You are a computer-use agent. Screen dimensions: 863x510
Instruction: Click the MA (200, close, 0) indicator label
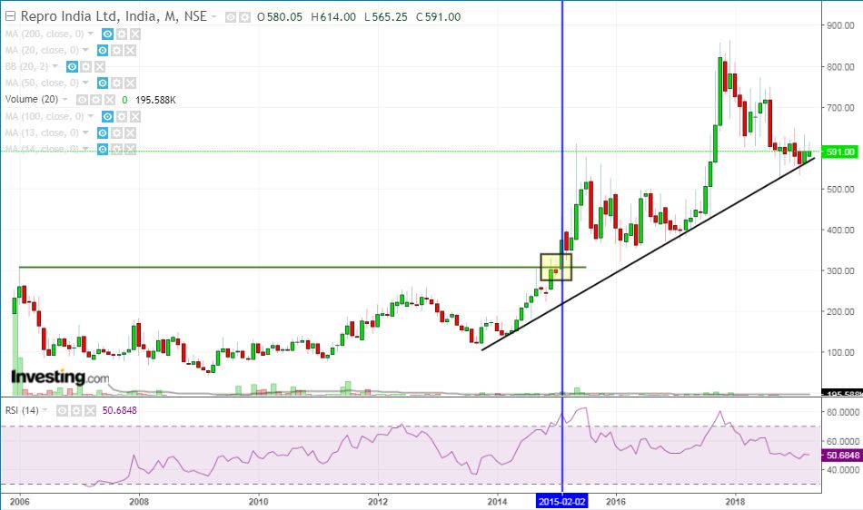[45, 34]
